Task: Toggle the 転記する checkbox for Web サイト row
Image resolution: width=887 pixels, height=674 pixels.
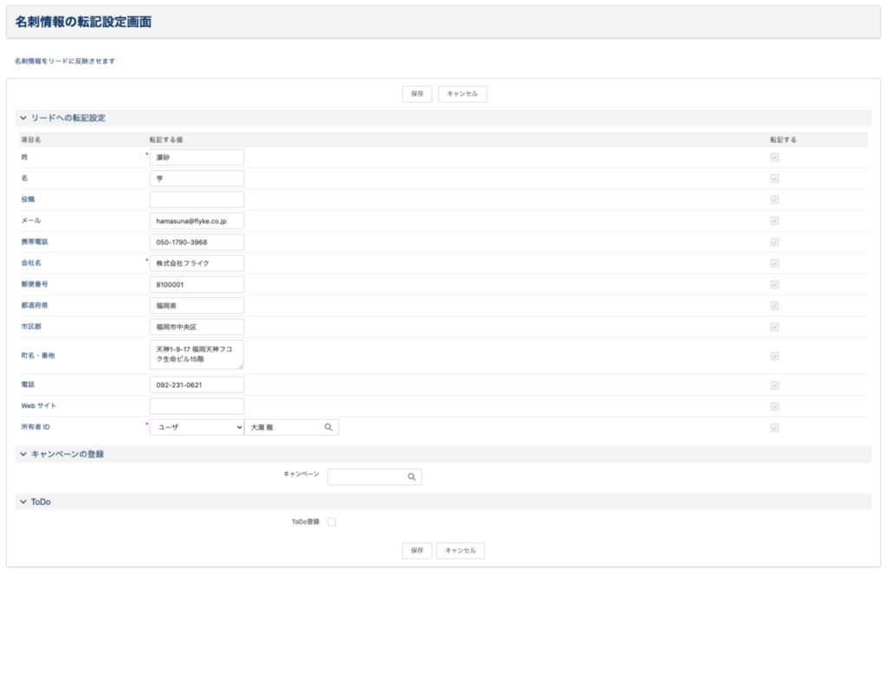Action: 774,406
